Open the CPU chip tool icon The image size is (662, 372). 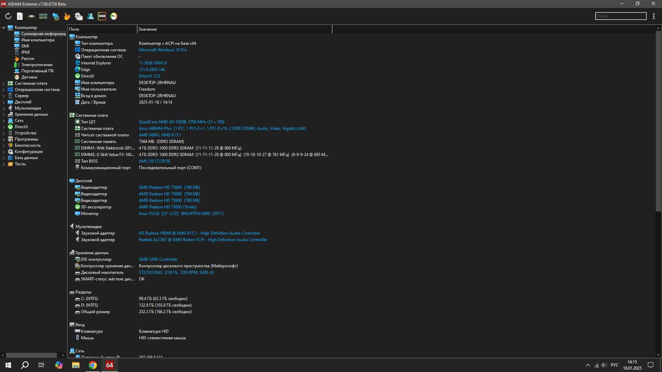point(31,16)
